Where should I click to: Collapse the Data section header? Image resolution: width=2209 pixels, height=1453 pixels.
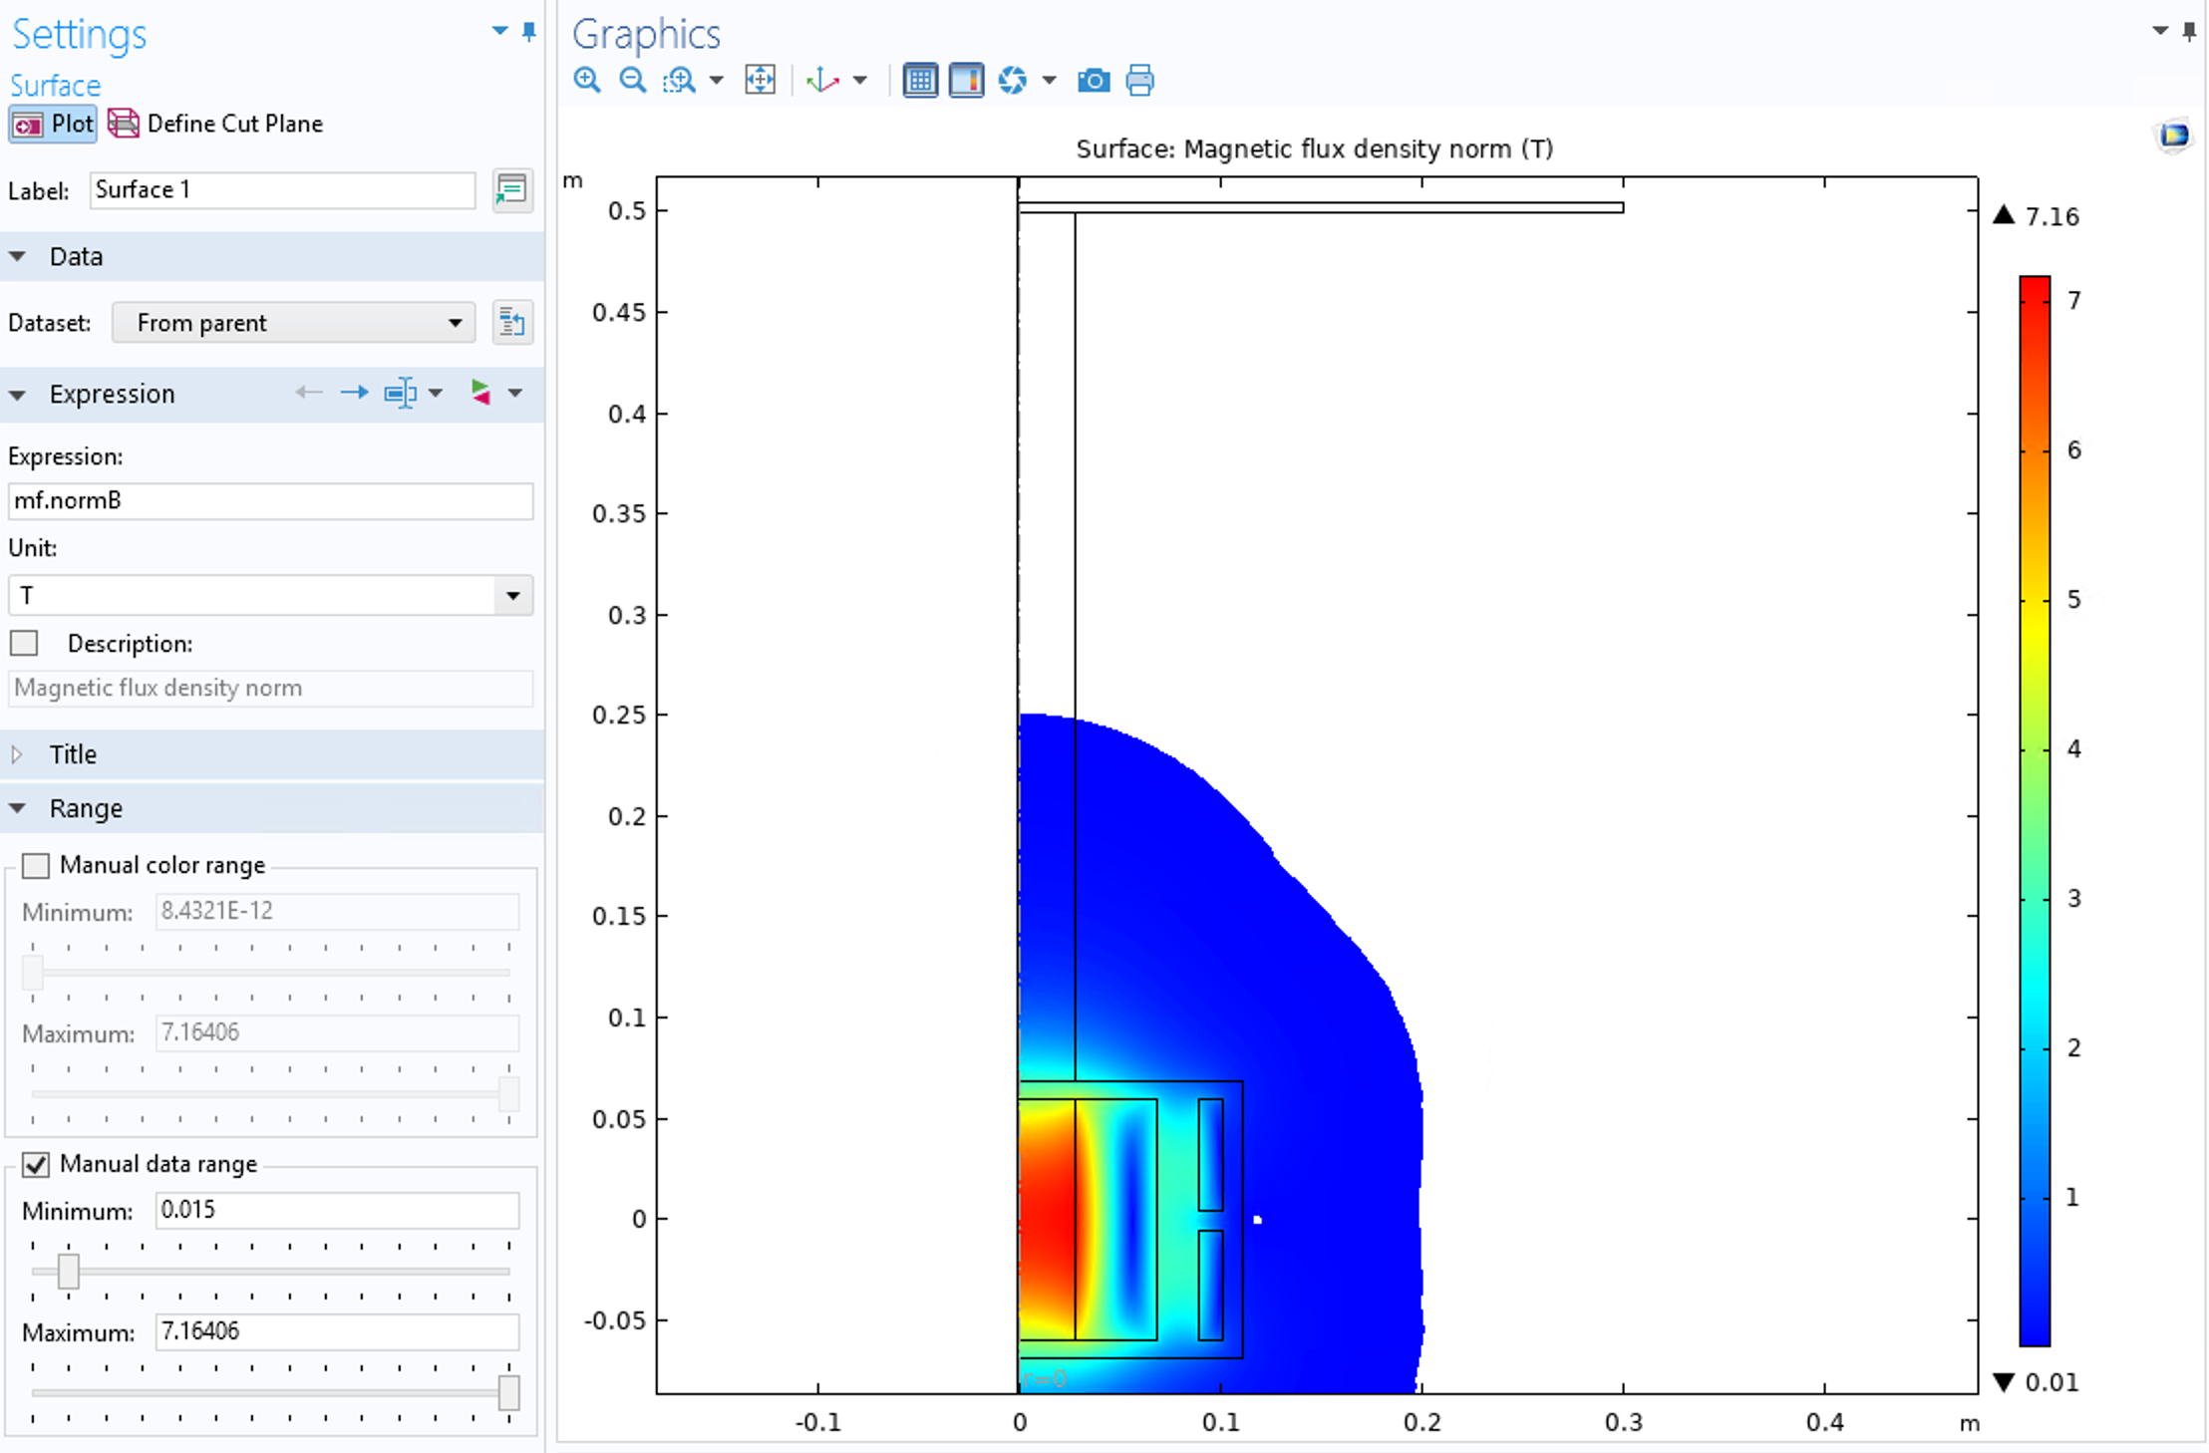pos(76,257)
